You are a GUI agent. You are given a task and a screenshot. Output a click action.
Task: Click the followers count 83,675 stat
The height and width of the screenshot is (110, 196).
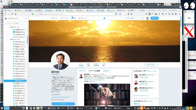(96, 65)
